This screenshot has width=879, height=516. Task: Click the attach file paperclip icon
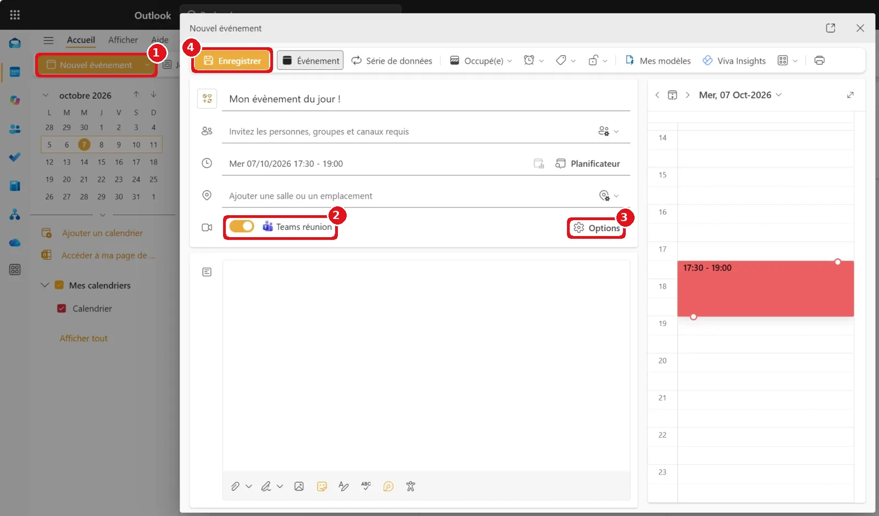(x=235, y=486)
